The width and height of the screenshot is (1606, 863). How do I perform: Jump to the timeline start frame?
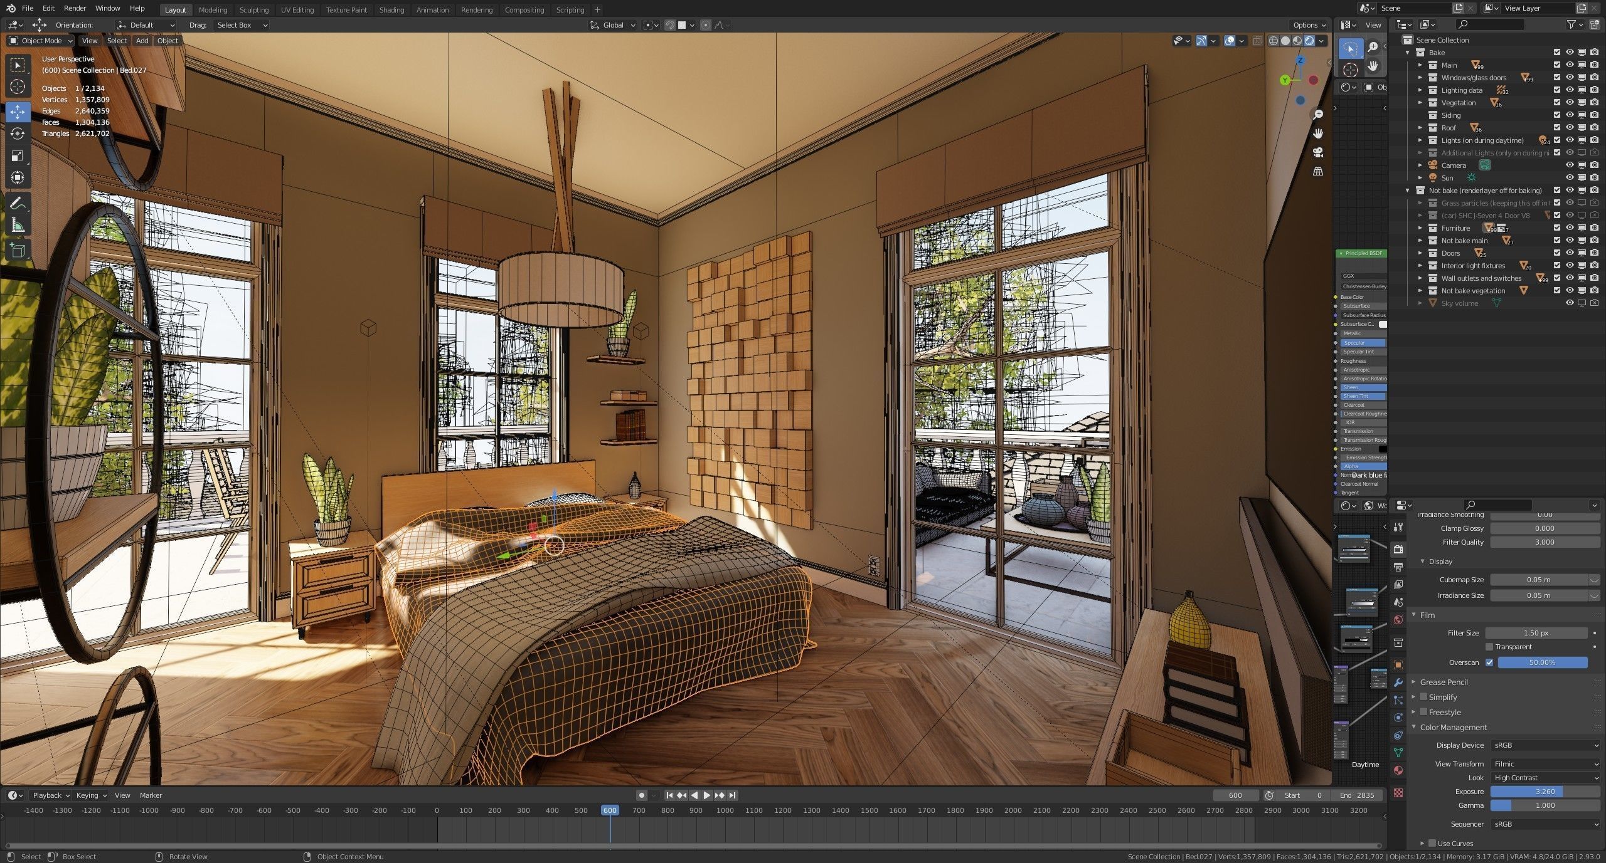(x=669, y=795)
